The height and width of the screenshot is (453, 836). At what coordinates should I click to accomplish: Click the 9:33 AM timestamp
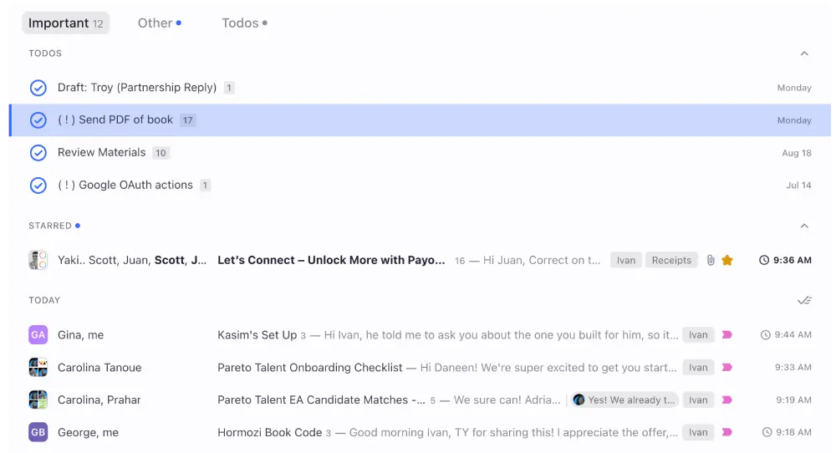point(793,367)
